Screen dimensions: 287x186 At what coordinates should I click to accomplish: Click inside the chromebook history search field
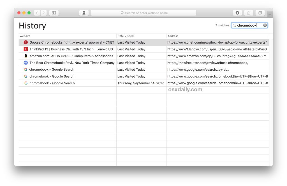click(249, 25)
